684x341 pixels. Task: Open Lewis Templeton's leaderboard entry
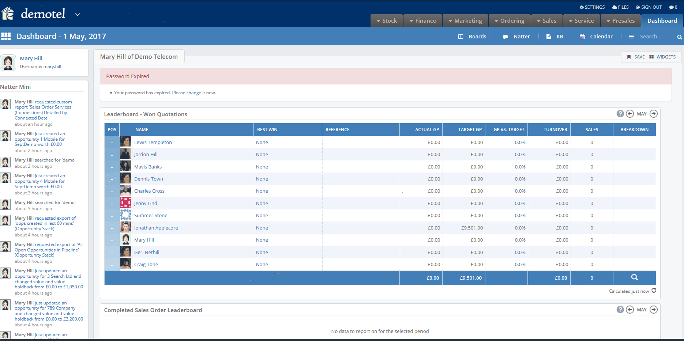coord(153,143)
